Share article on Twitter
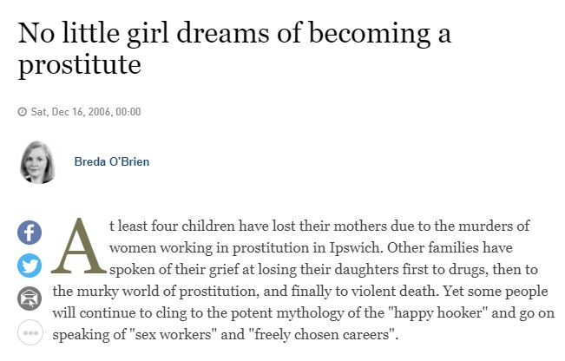The height and width of the screenshot is (361, 565). [30, 266]
